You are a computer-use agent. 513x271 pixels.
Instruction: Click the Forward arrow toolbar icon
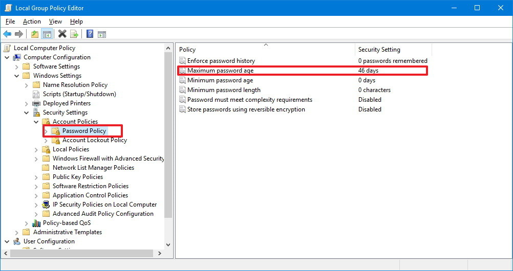coord(19,34)
